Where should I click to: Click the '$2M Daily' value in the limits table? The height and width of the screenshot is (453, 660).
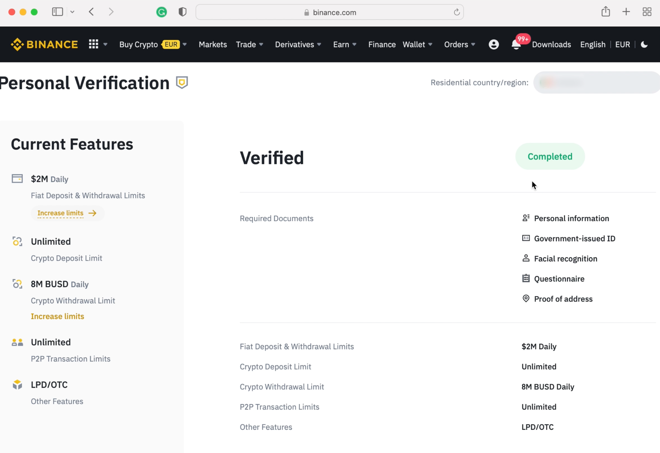(x=539, y=346)
